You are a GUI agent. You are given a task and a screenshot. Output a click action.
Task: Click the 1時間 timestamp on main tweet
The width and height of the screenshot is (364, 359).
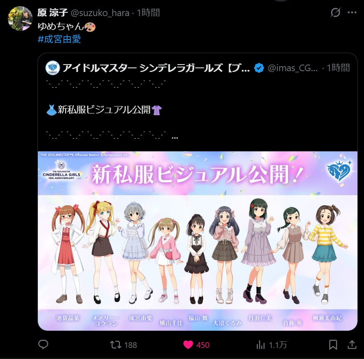[148, 13]
